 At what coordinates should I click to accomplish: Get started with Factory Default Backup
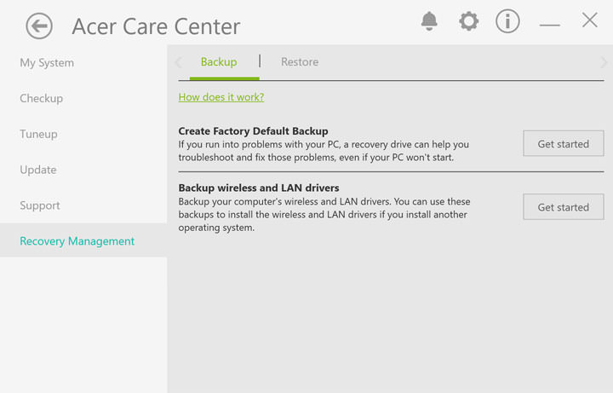(x=563, y=144)
